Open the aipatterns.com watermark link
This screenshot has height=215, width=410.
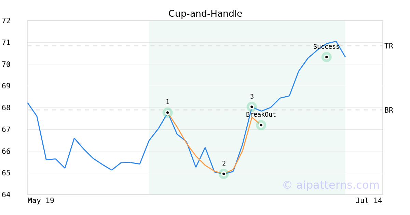pyautogui.click(x=331, y=185)
